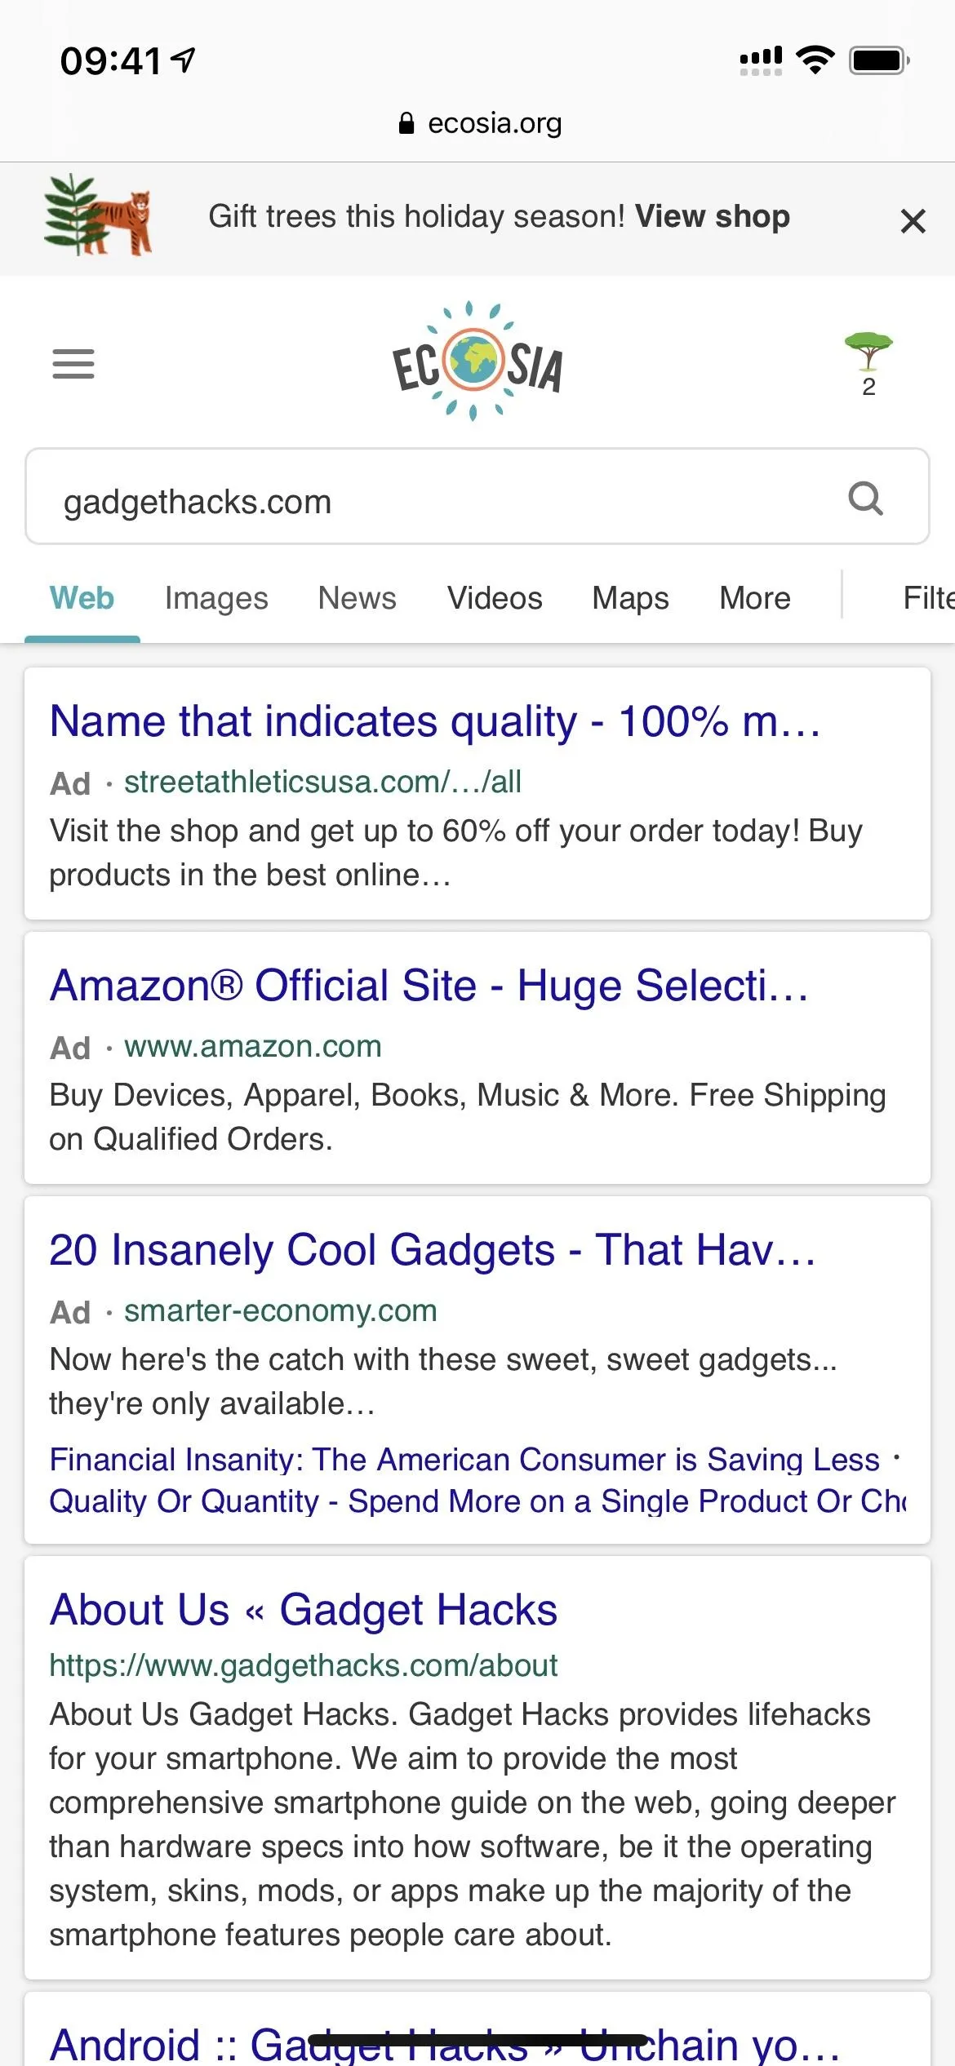Tap the magnifying glass search icon

click(x=866, y=498)
